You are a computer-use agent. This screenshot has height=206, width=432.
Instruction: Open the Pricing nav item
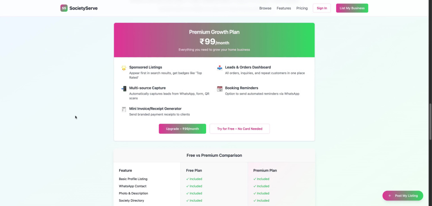pyautogui.click(x=302, y=8)
